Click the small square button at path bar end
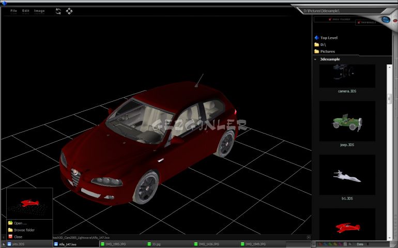The width and height of the screenshot is (398, 248). click(309, 237)
